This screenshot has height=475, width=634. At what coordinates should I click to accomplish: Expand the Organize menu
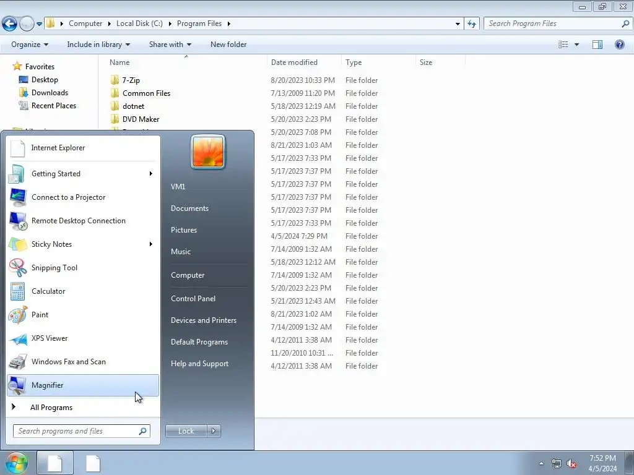point(30,45)
